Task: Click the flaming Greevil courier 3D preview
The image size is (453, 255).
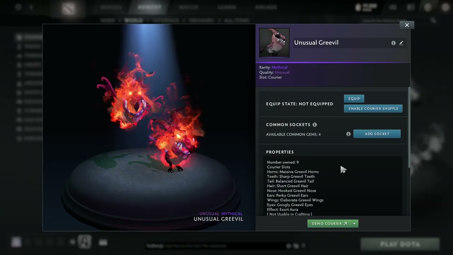Action: [150, 113]
